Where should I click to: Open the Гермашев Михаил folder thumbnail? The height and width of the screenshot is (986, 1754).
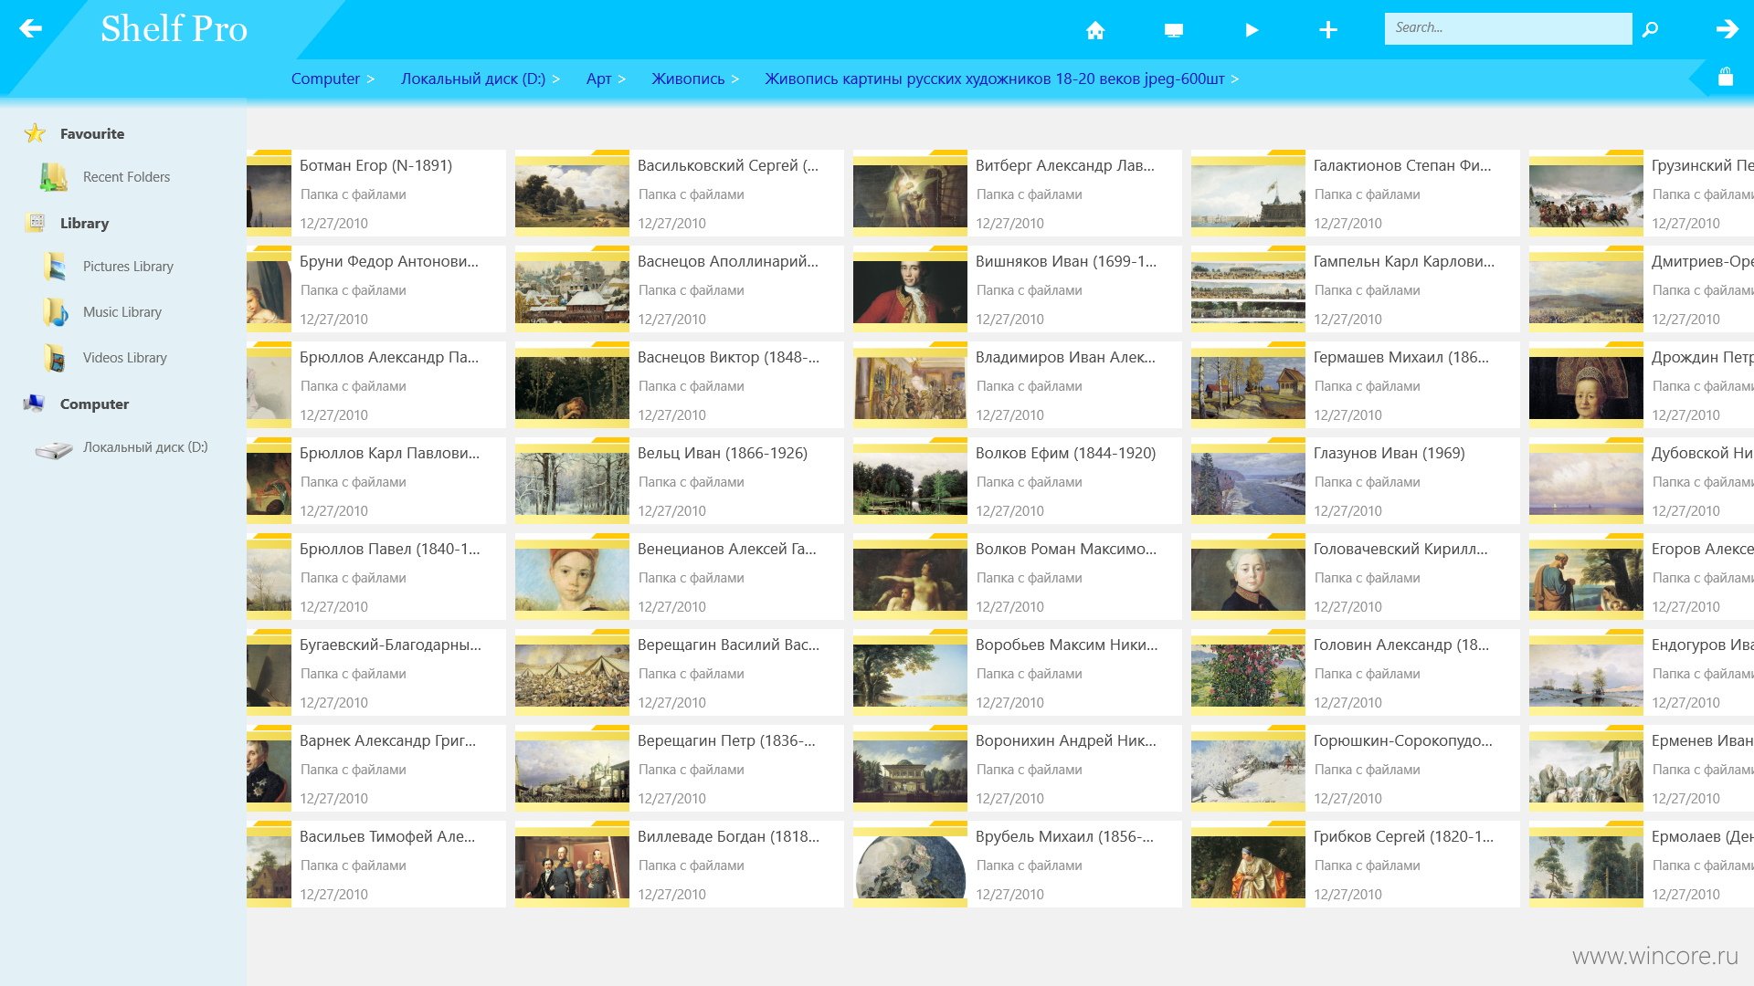1248,384
